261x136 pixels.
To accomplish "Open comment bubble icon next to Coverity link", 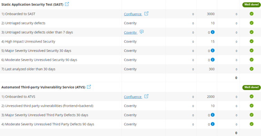I will click(142, 32).
